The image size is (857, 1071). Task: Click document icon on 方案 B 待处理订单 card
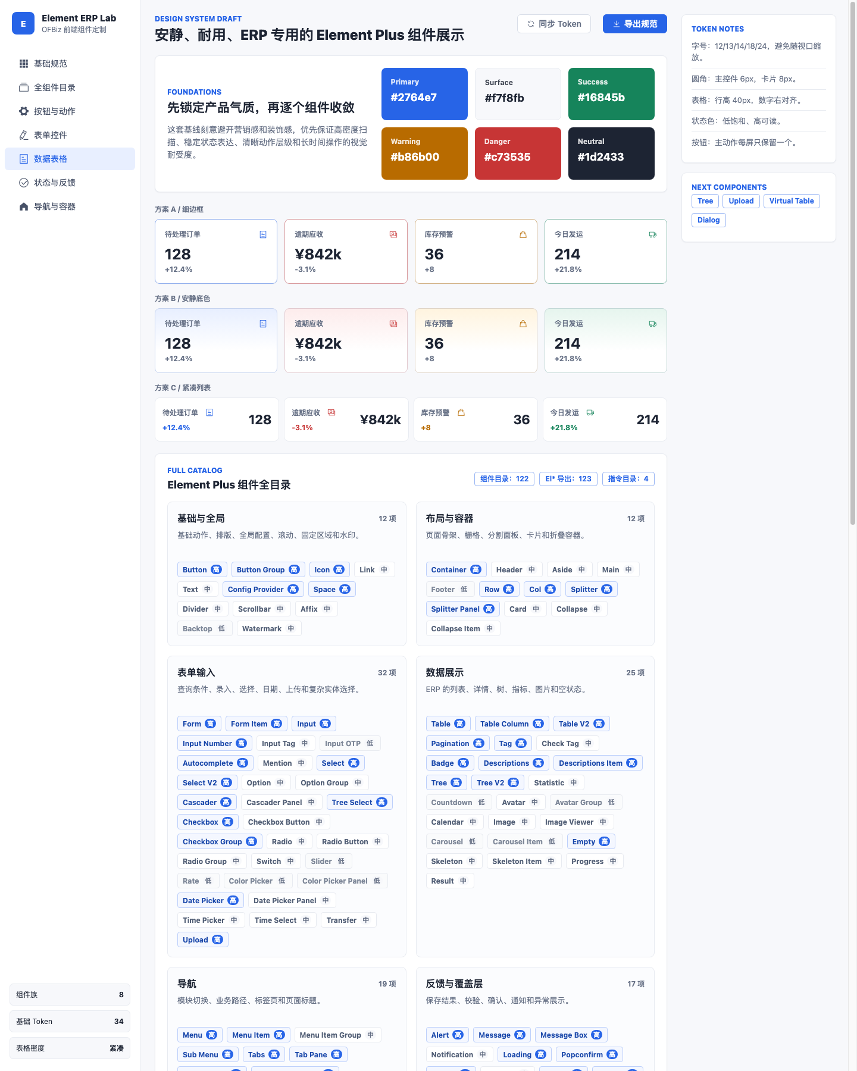(263, 324)
